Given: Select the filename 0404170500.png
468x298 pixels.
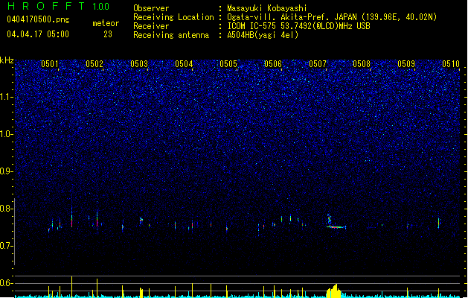Looking at the screenshot, I should point(38,19).
